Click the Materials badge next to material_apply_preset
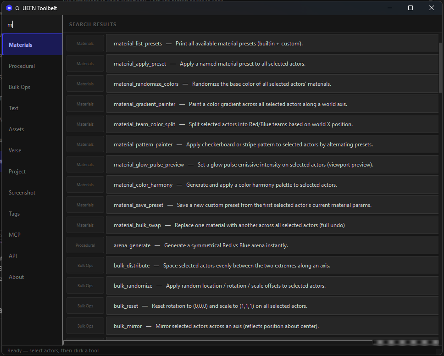Image resolution: width=444 pixels, height=356 pixels. pyautogui.click(x=85, y=63)
